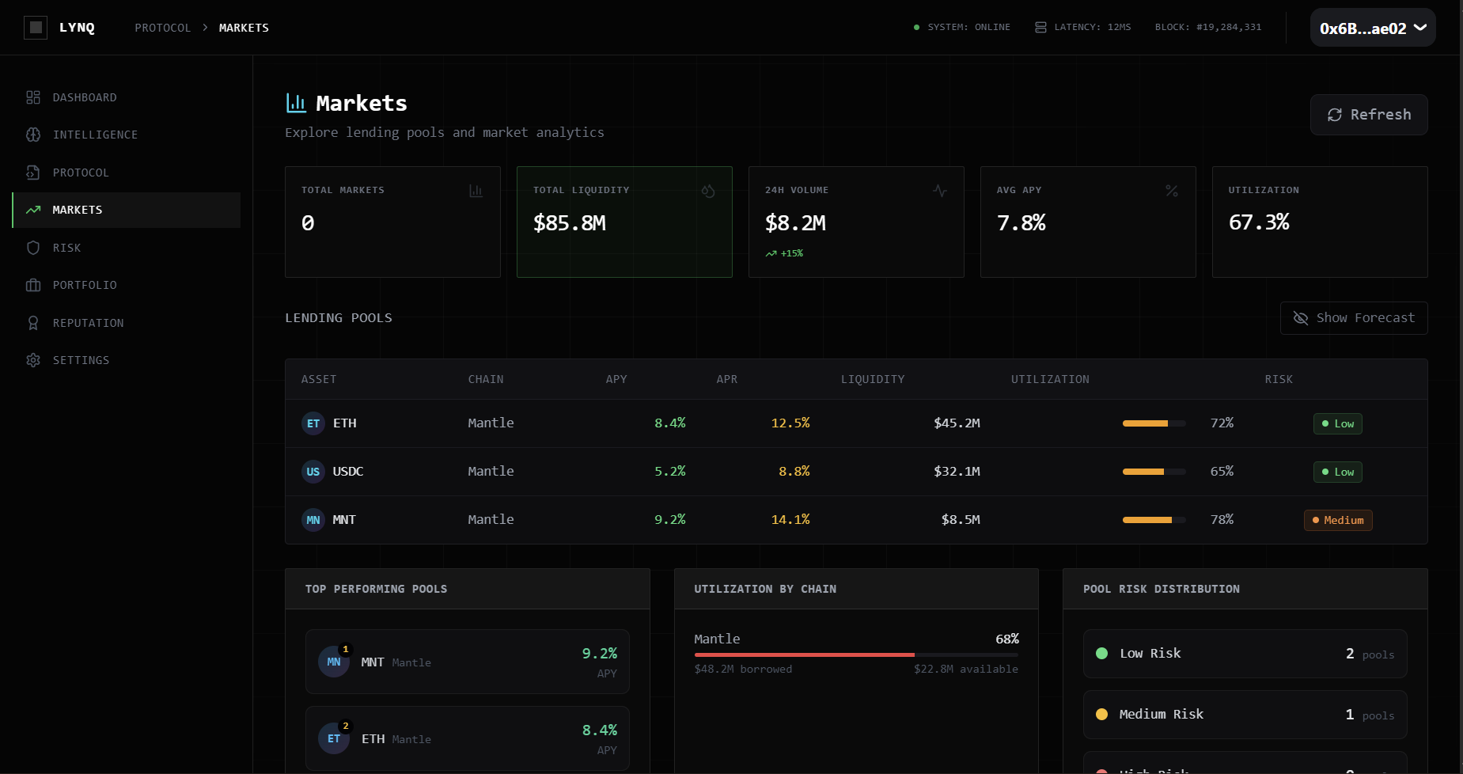Viewport: 1463px width, 774px height.
Task: Click the Reputation badge icon
Action: [33, 323]
